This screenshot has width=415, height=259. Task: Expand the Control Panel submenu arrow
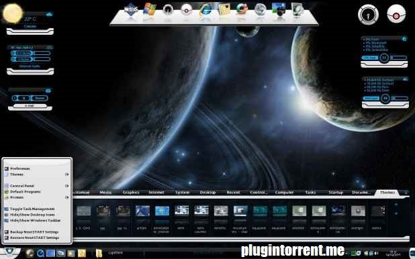[66, 186]
